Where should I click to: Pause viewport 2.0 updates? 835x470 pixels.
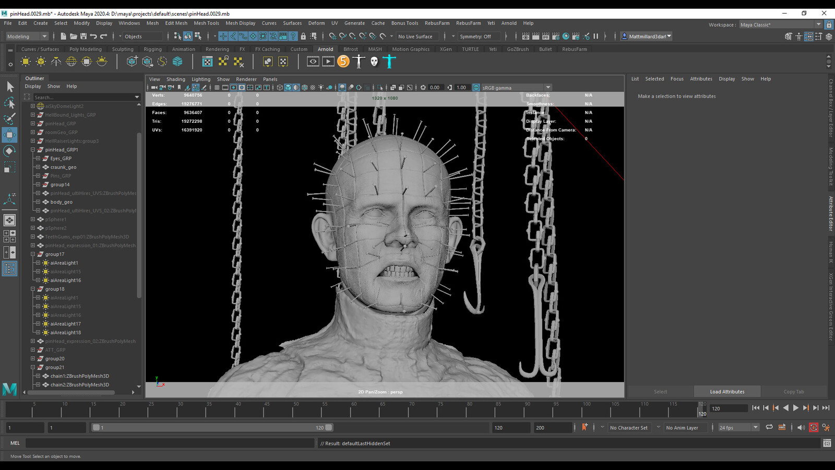595,36
